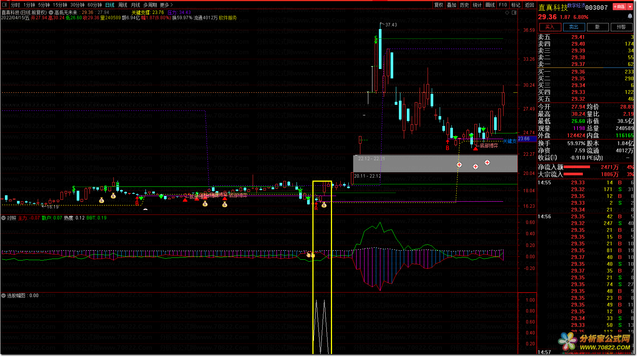Click the money bag icon below the 20.11 - 22.12 label
The width and height of the screenshot is (638, 357).
324,205
